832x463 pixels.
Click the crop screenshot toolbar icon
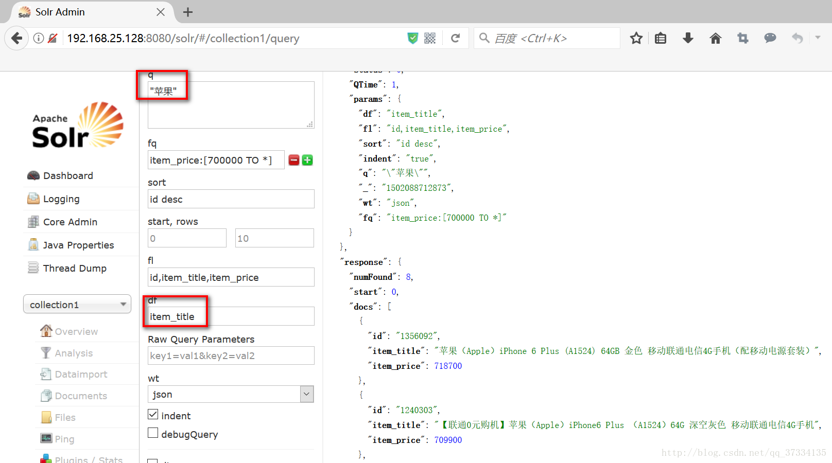coord(743,38)
